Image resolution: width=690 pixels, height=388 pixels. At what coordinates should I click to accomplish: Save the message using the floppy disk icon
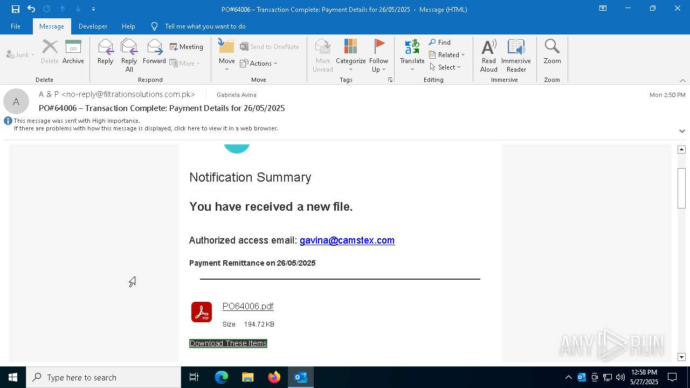(x=16, y=9)
